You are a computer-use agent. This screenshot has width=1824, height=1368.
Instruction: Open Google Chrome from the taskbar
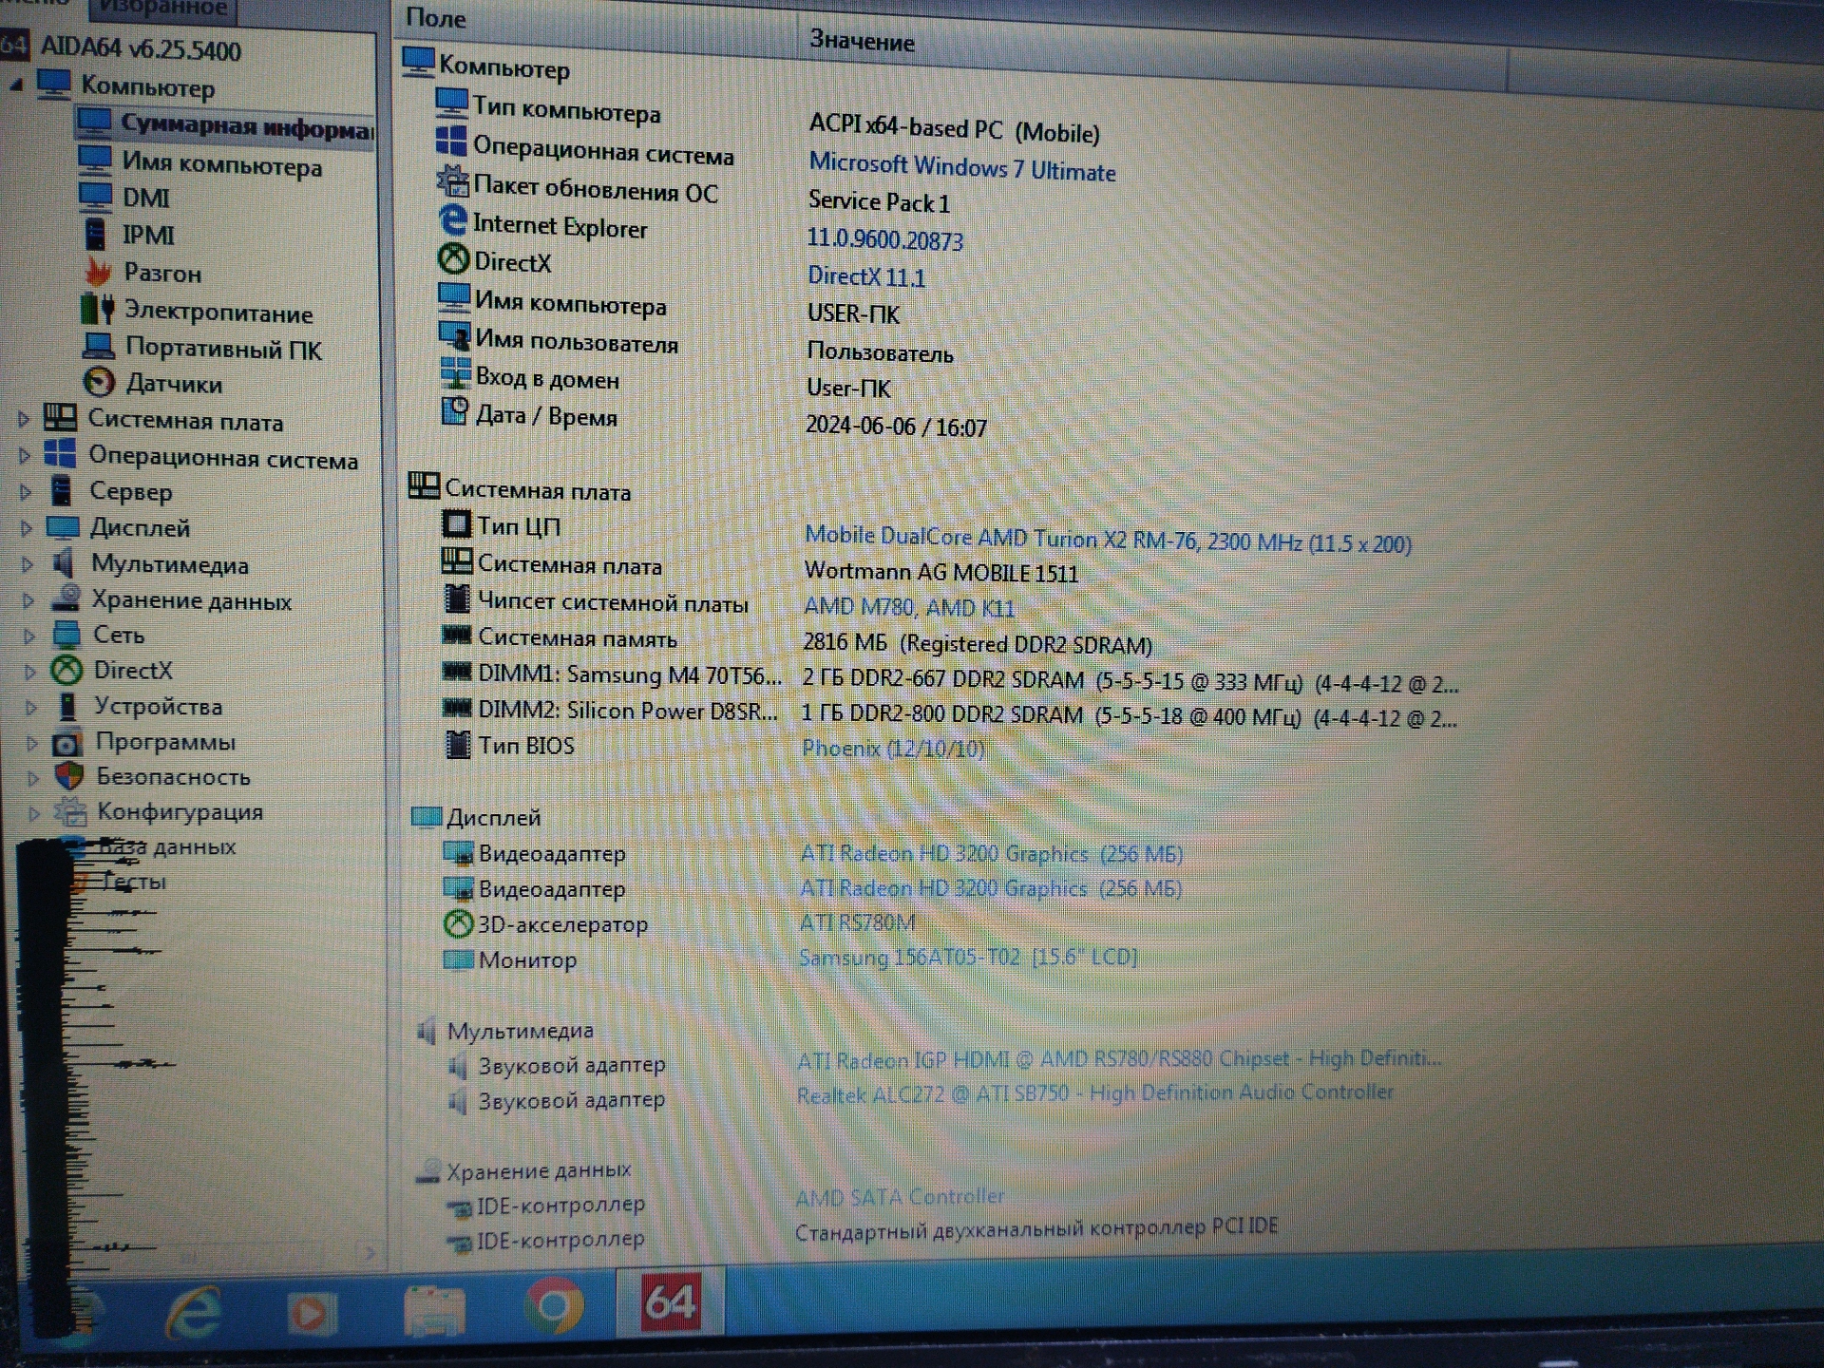(x=553, y=1306)
